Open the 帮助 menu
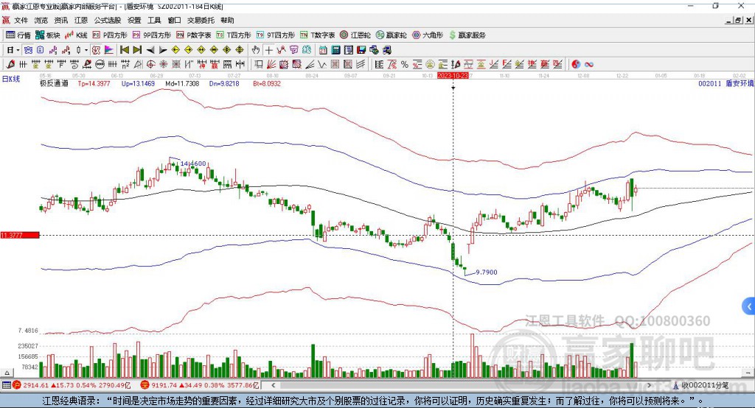This screenshot has height=408, width=755. point(227,20)
